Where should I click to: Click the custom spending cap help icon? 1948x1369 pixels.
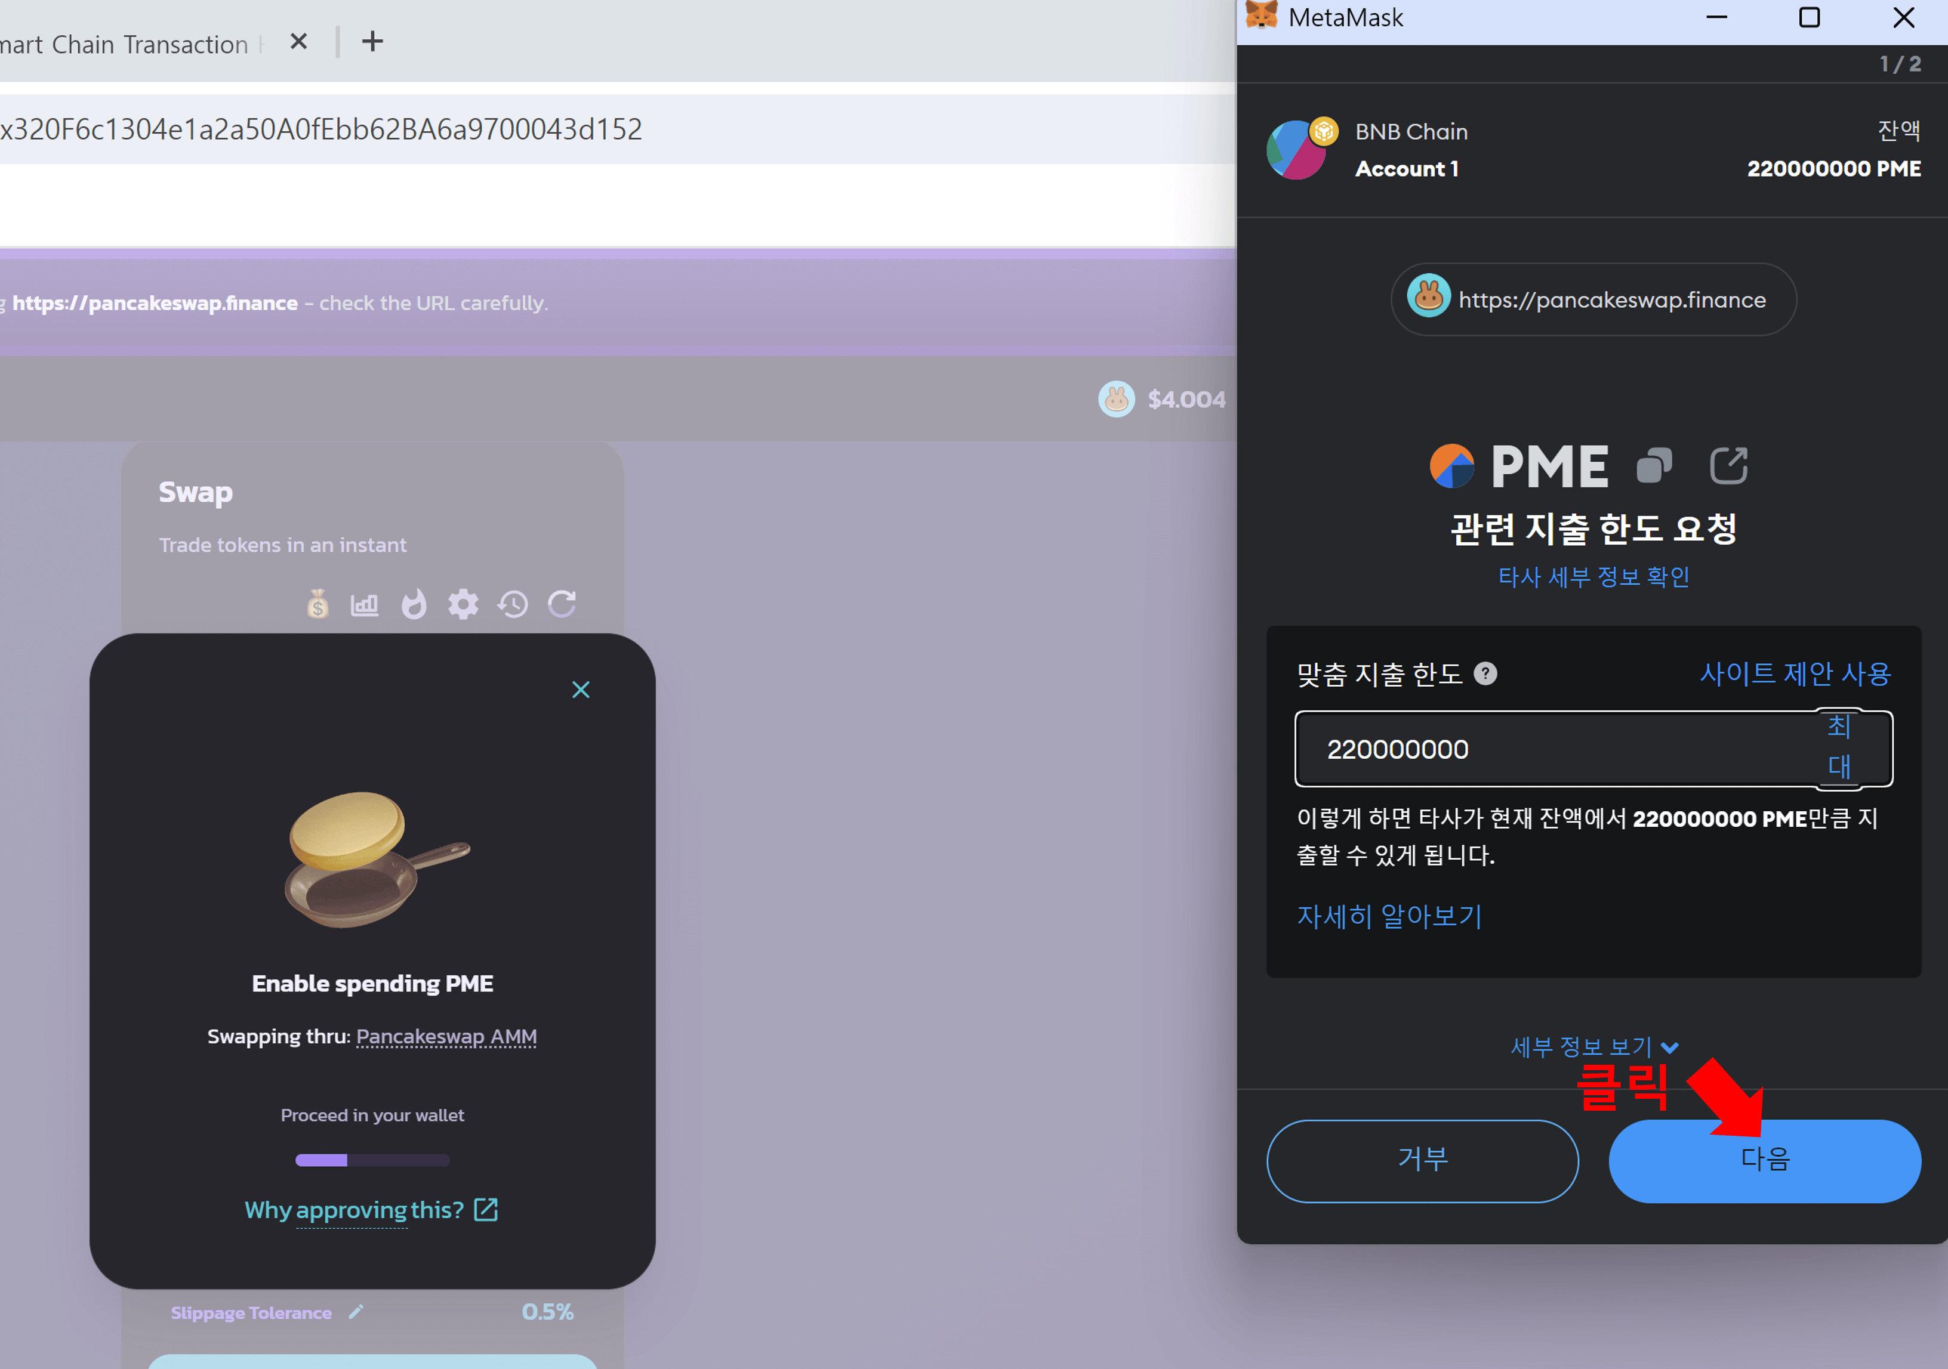click(x=1485, y=673)
